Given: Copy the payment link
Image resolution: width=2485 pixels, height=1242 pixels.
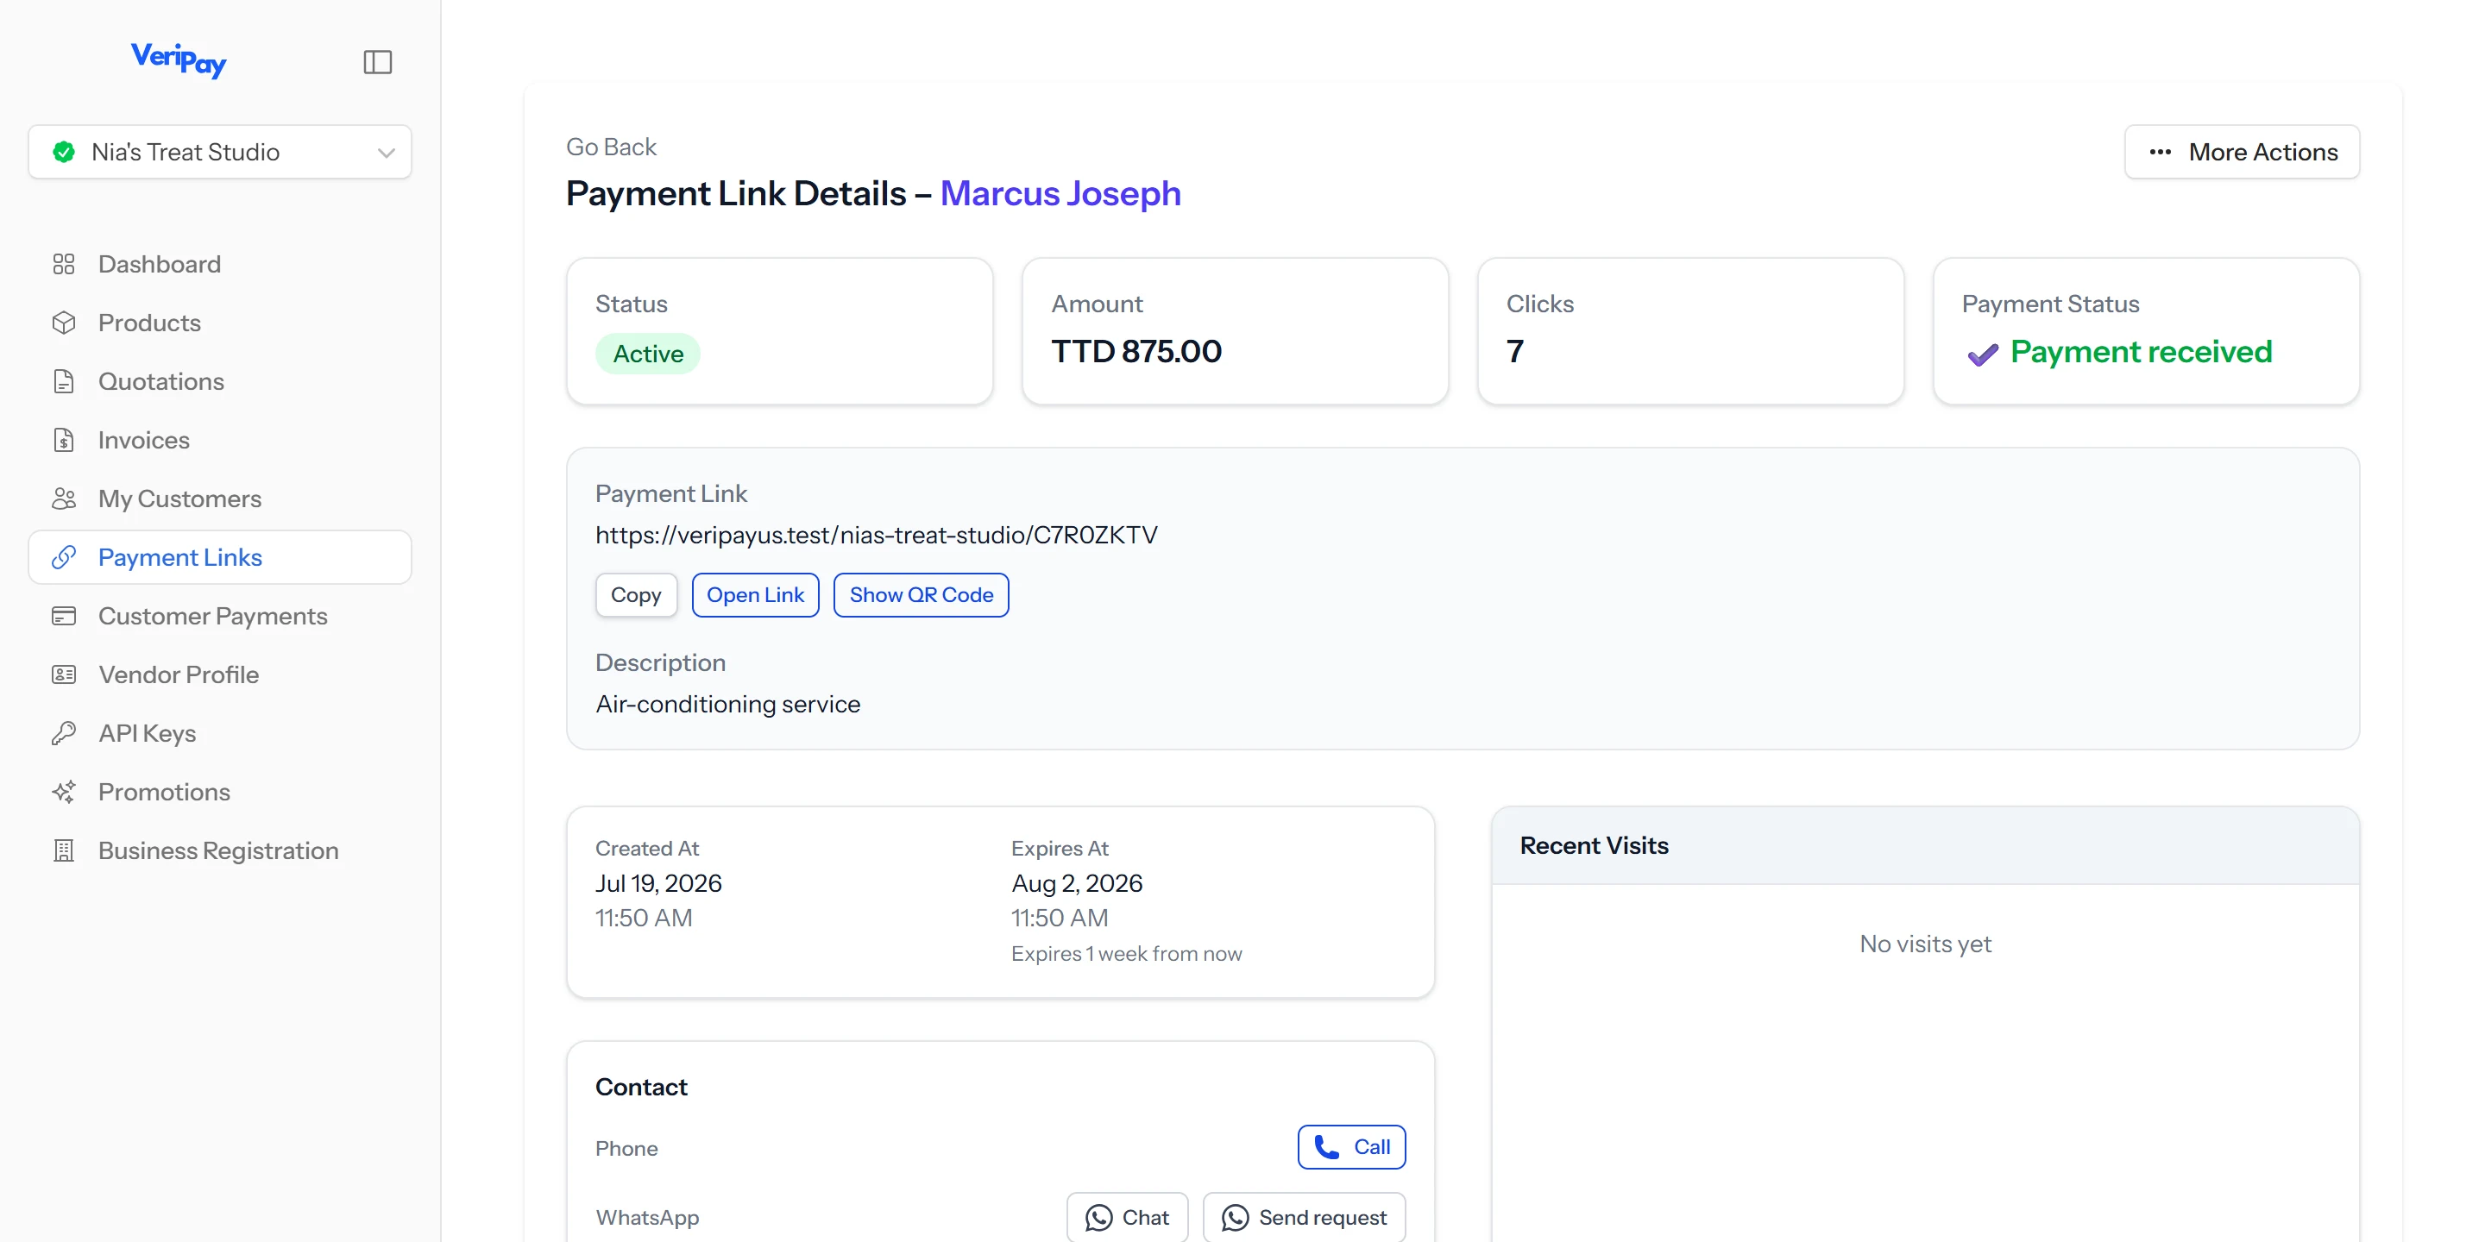Looking at the screenshot, I should pos(636,595).
